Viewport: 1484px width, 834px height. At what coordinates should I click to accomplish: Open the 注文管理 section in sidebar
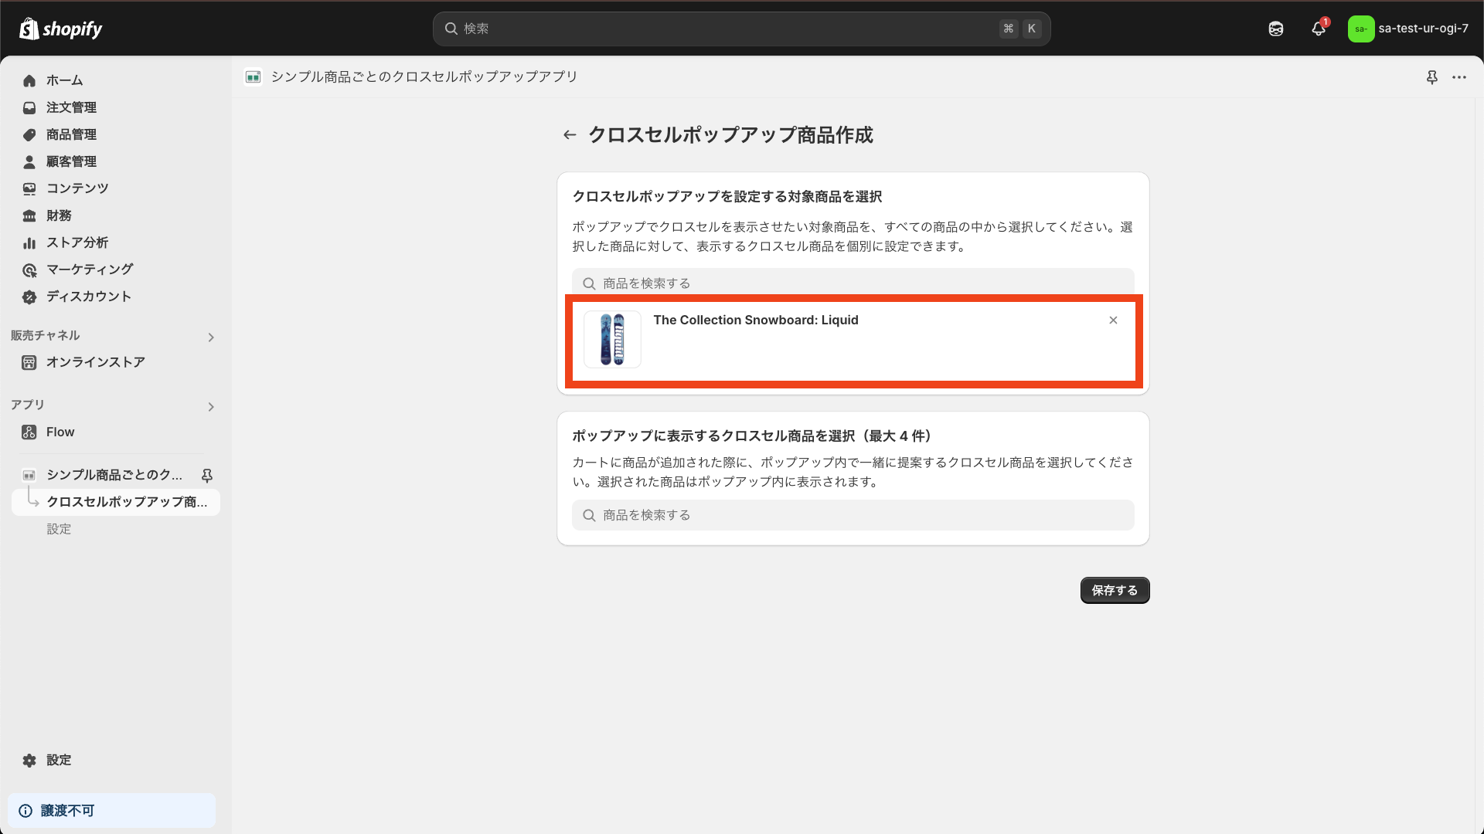pyautogui.click(x=70, y=107)
